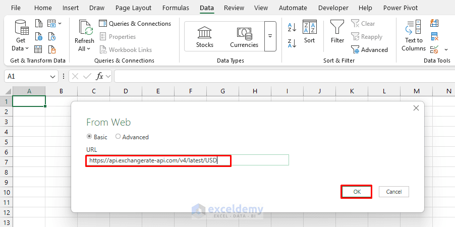Click the formula bar Enter checkmark

[87, 76]
